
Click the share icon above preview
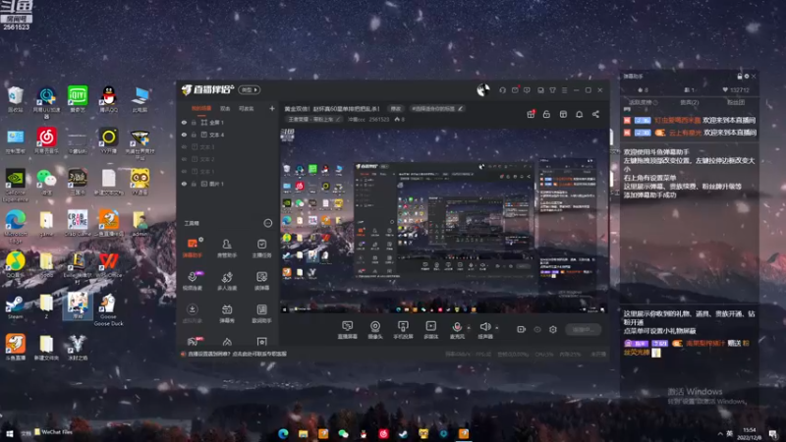pos(595,114)
